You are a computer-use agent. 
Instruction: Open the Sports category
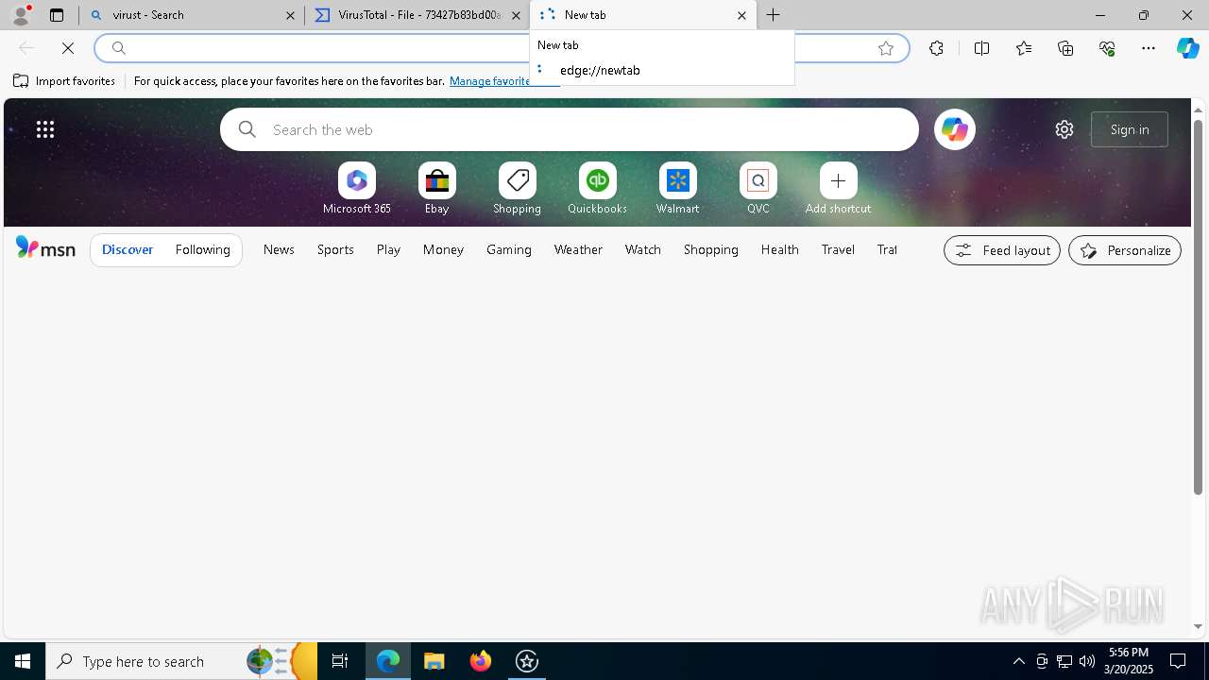point(335,249)
